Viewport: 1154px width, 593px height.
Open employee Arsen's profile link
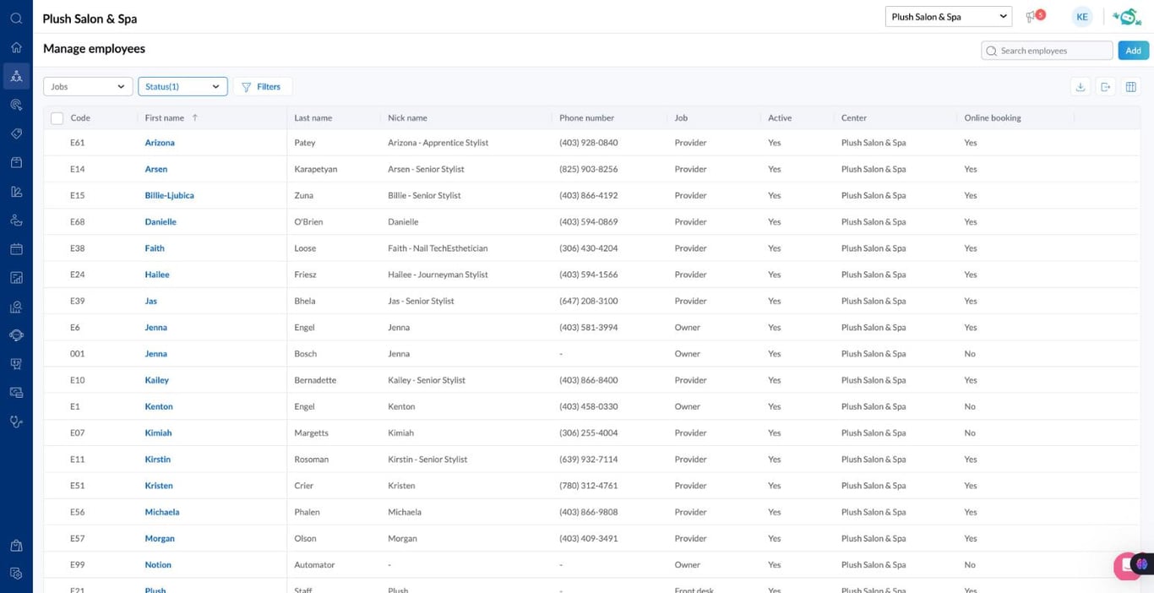pos(156,169)
